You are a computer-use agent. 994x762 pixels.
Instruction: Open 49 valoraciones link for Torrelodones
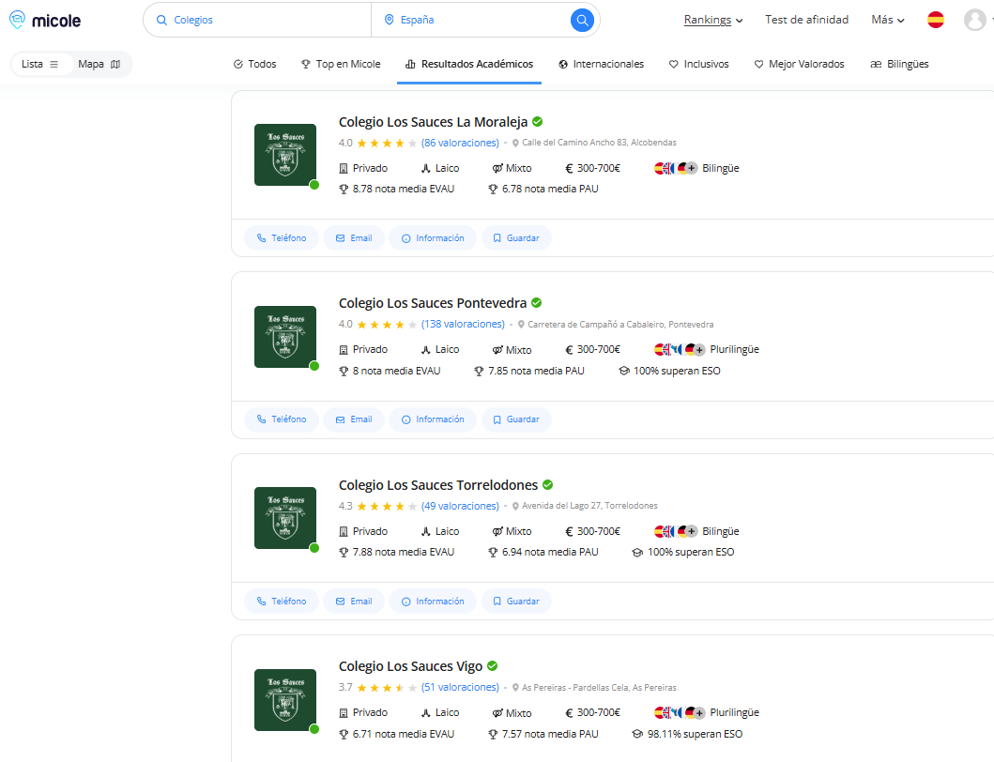(460, 506)
